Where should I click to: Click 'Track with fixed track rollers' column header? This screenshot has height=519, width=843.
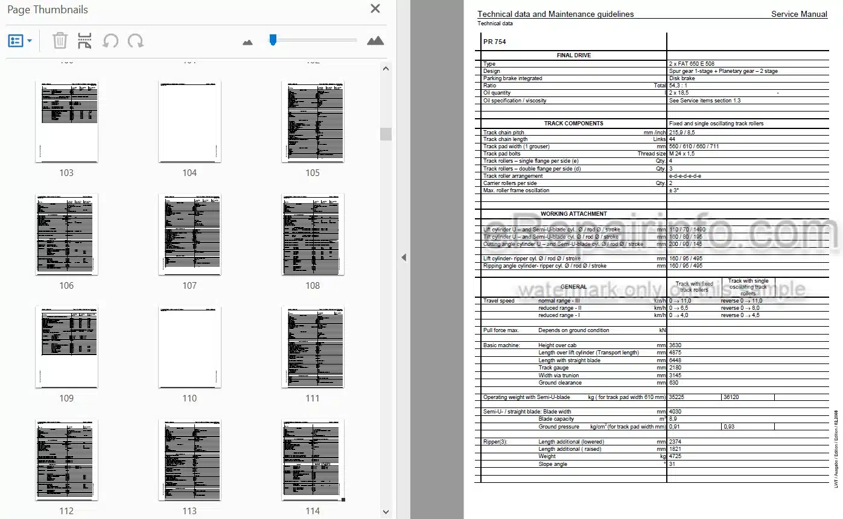tap(694, 287)
